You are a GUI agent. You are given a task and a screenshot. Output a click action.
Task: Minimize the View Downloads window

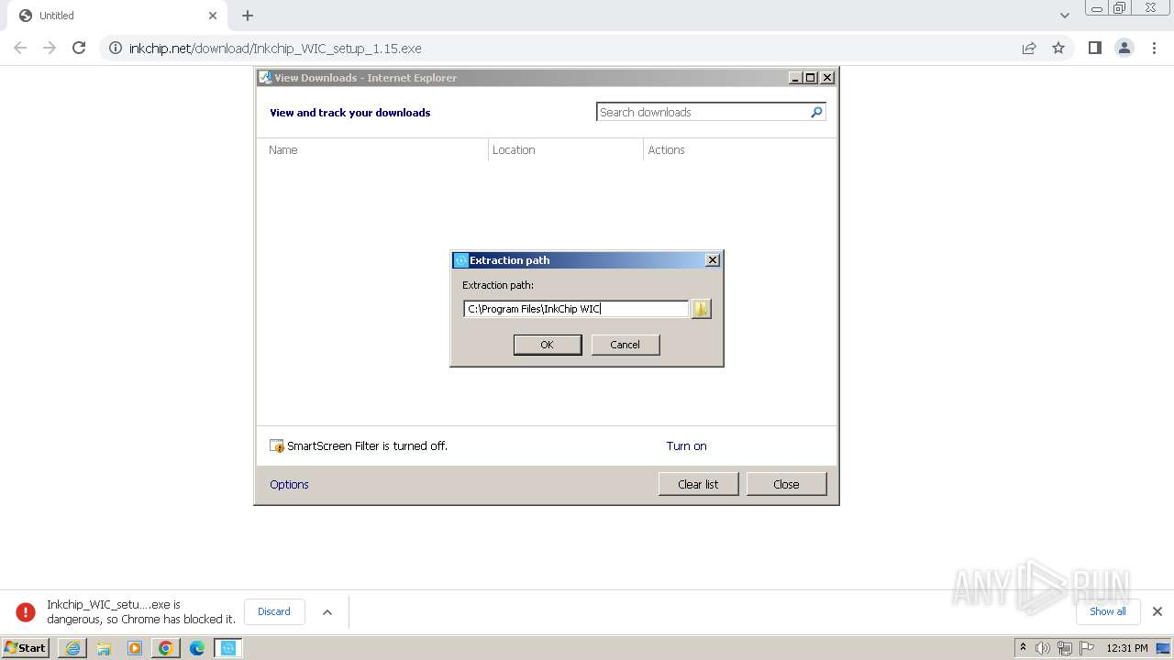click(x=796, y=78)
